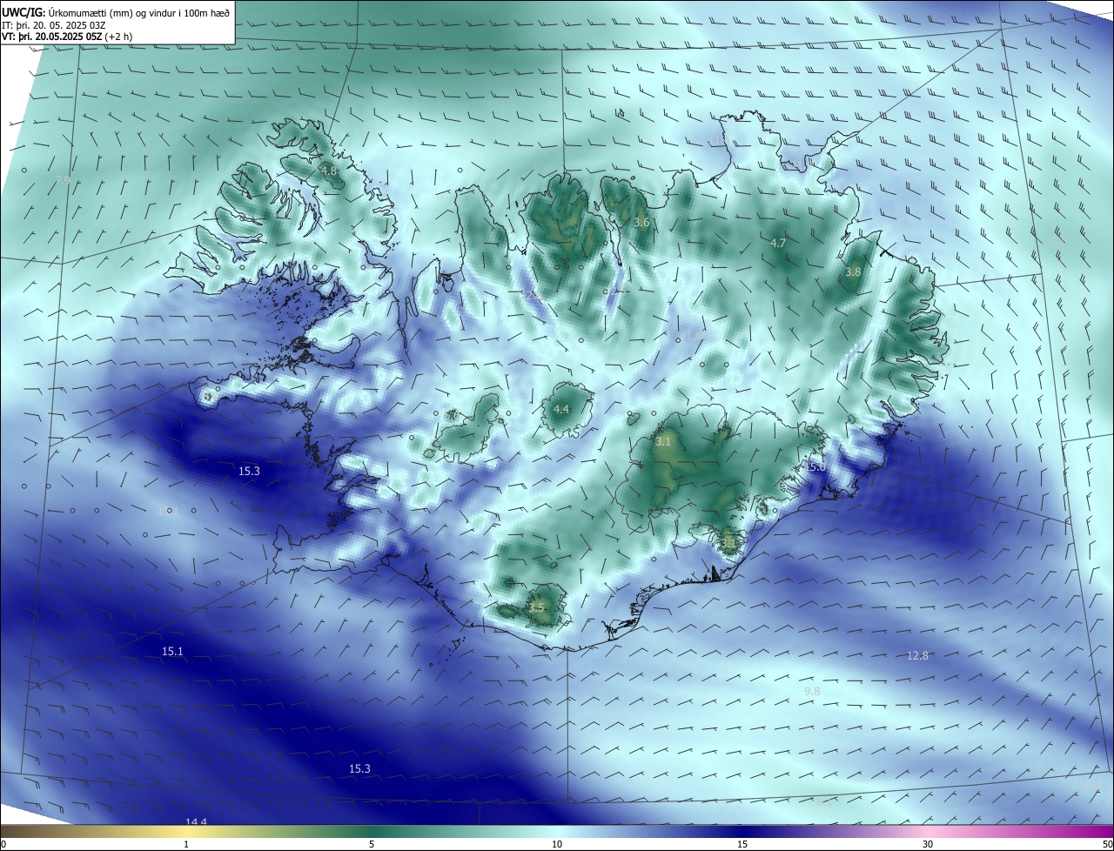Click the initial time line 'IT: þri. 20. 05. 2025 03Z'

pos(54,25)
